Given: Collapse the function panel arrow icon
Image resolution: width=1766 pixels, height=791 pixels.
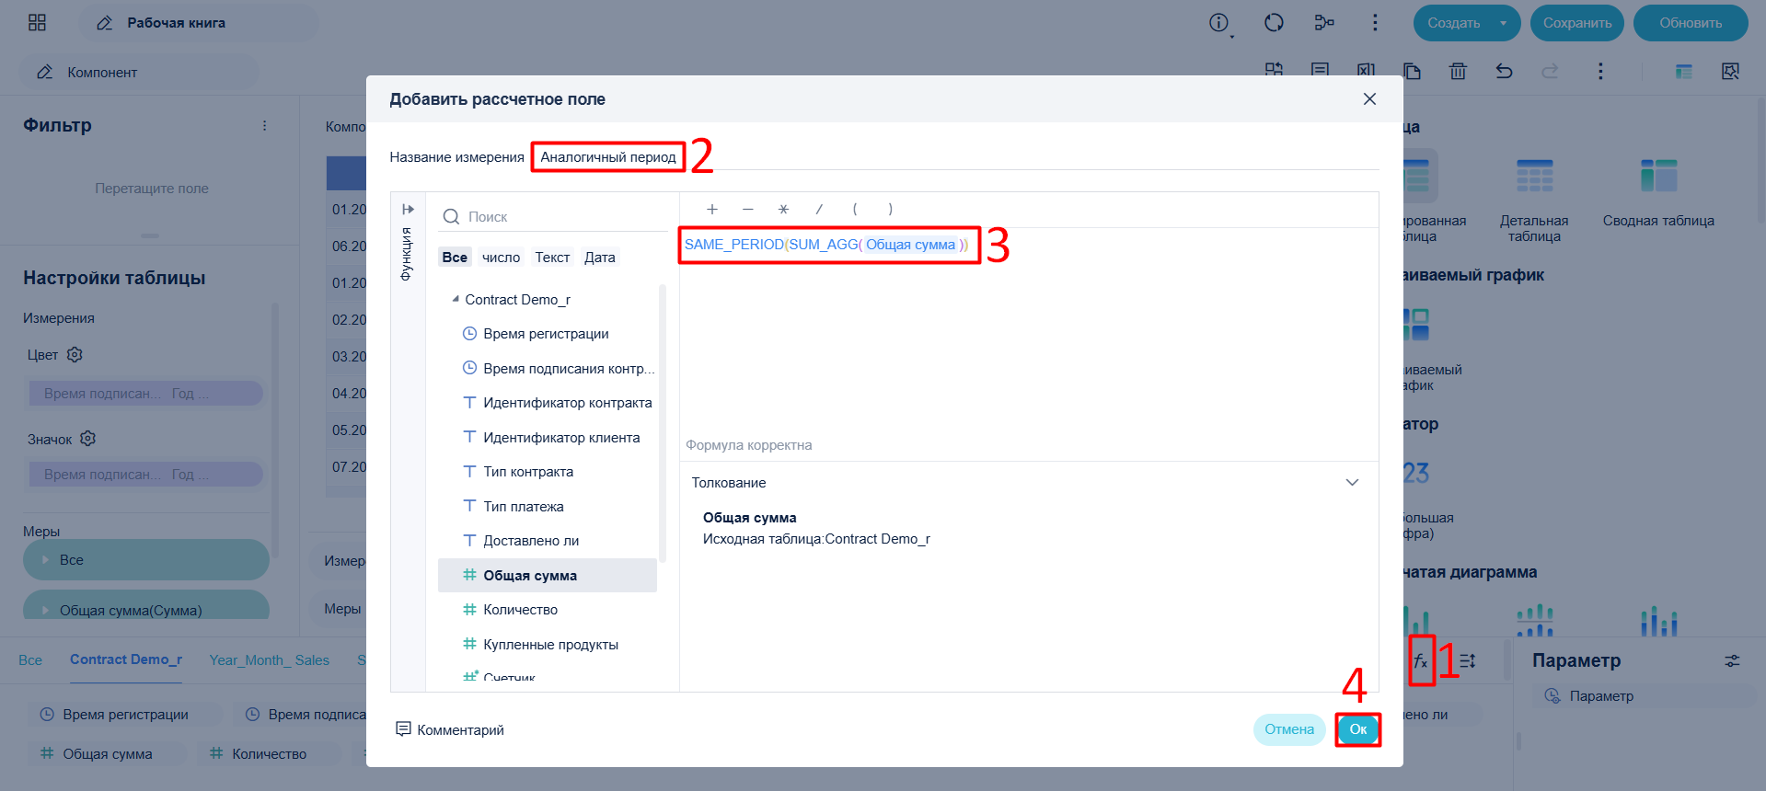Looking at the screenshot, I should [x=408, y=210].
